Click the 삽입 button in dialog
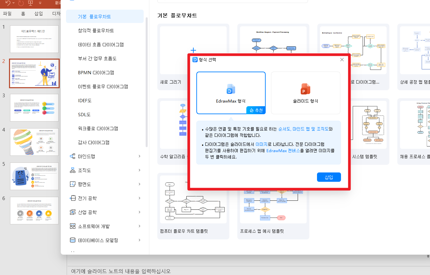The width and height of the screenshot is (430, 275). click(329, 177)
